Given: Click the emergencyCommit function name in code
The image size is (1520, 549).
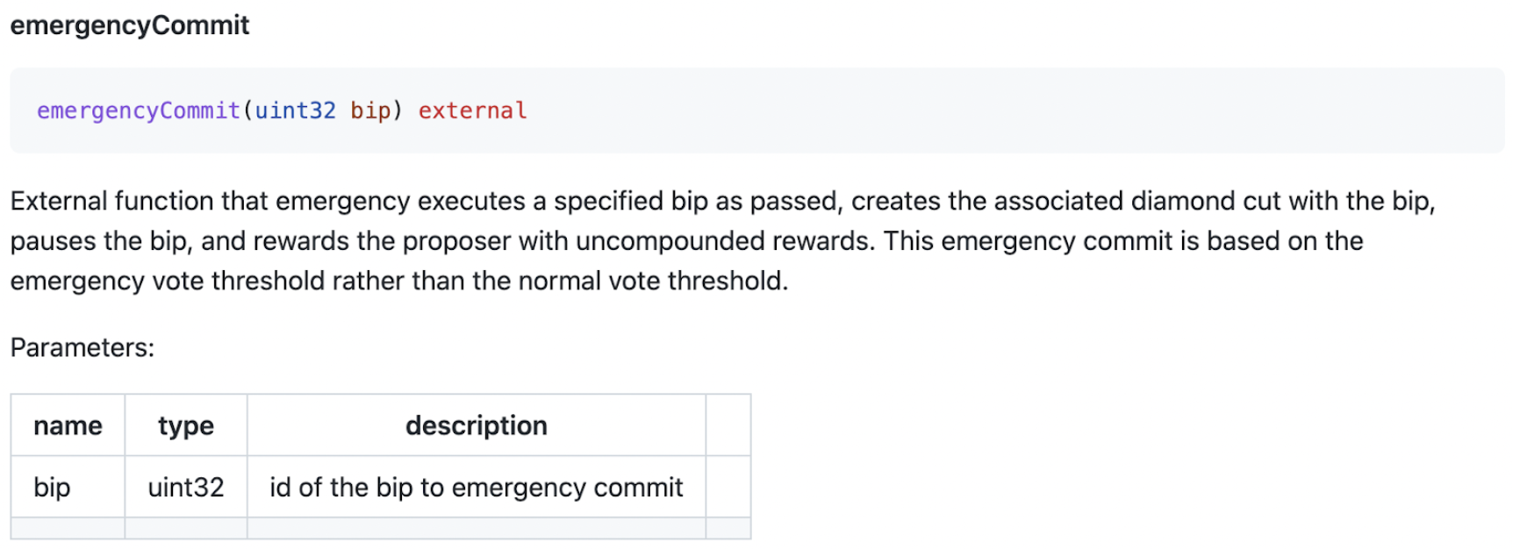Looking at the screenshot, I should click(x=138, y=111).
